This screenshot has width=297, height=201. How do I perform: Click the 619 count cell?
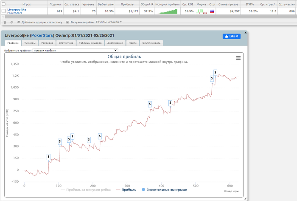click(x=55, y=11)
